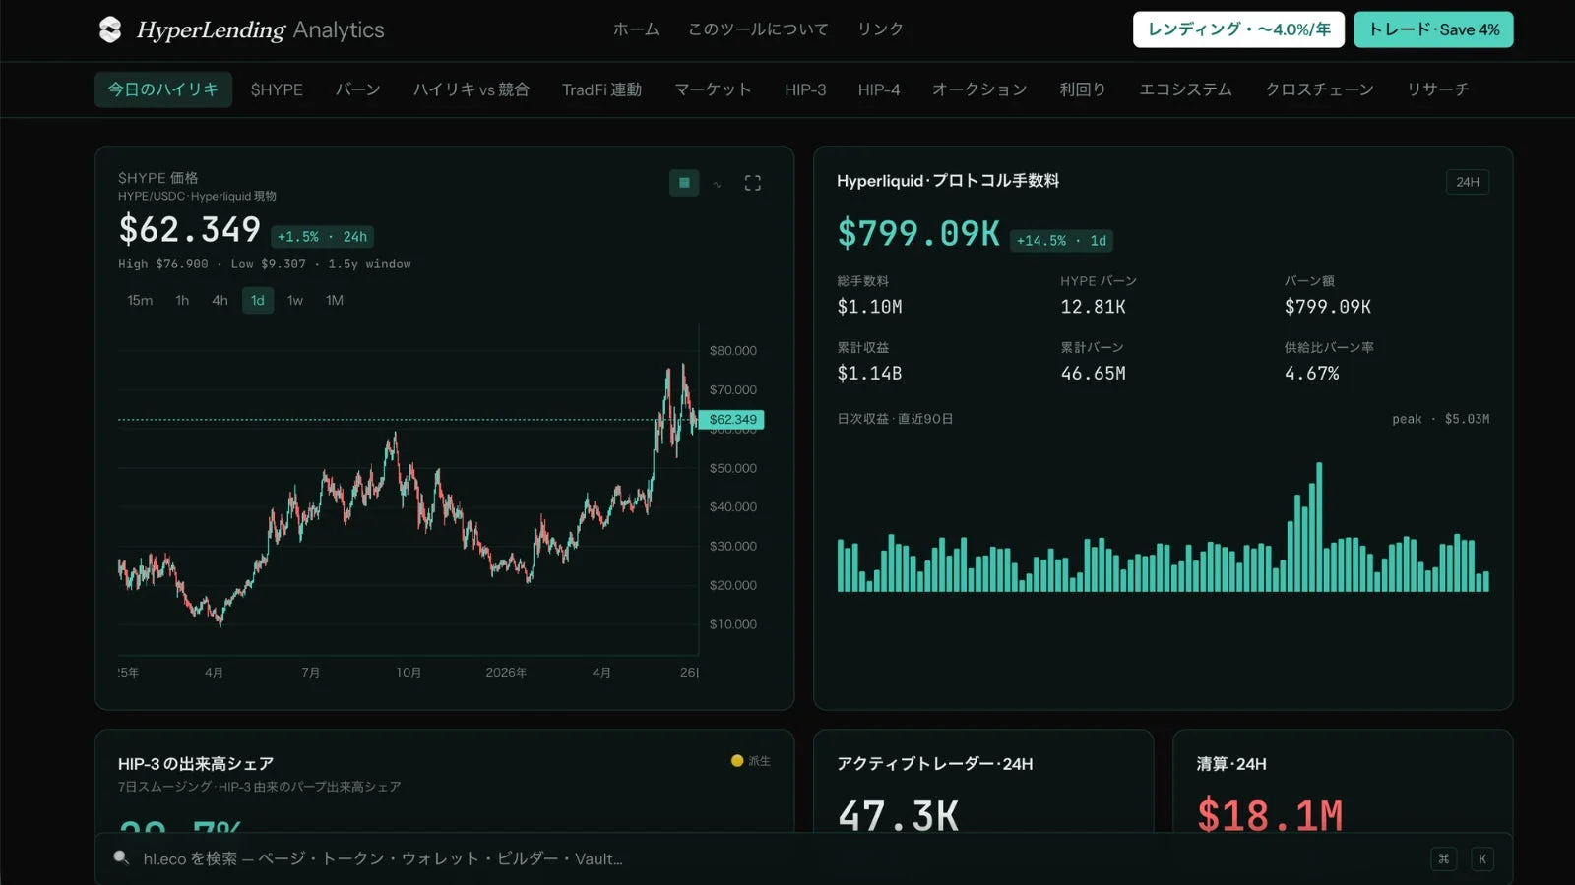Open the TradFi 連動 tab
Image resolution: width=1575 pixels, height=885 pixels.
coord(601,89)
